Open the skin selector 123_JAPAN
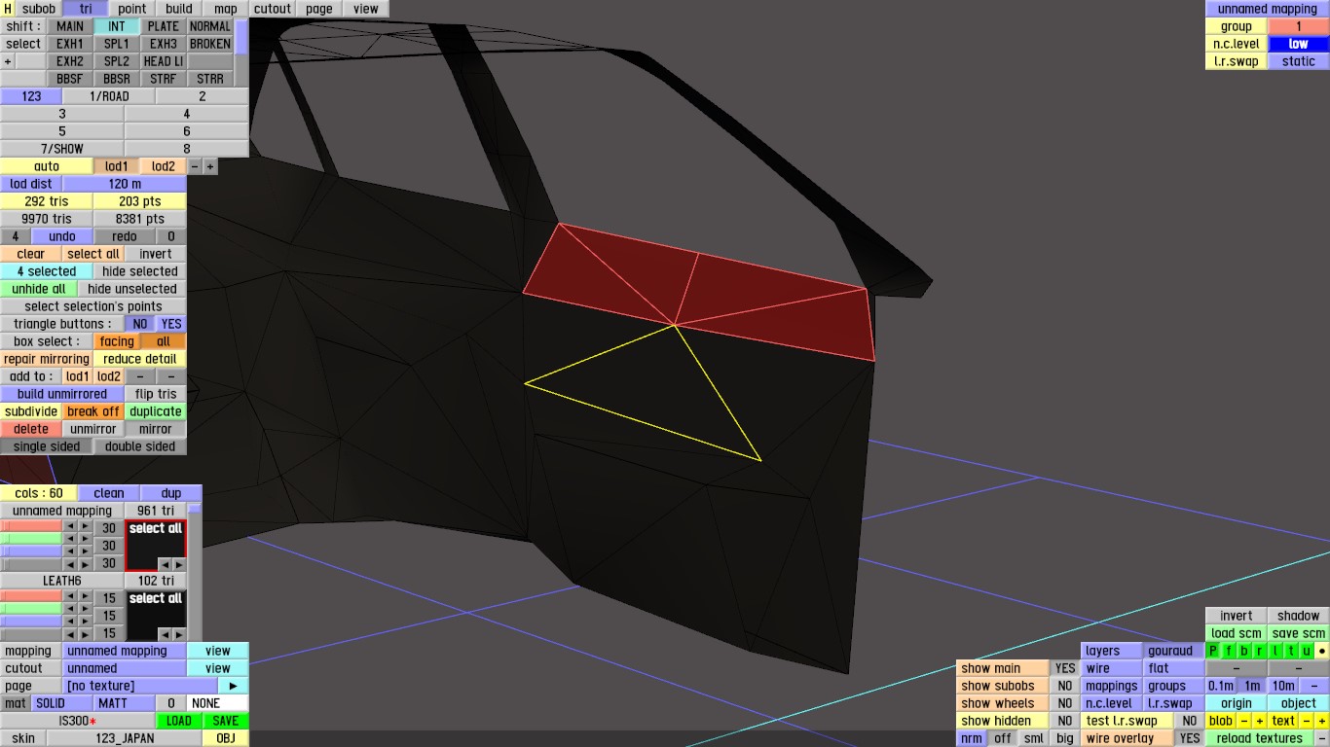This screenshot has width=1330, height=747. 125,738
